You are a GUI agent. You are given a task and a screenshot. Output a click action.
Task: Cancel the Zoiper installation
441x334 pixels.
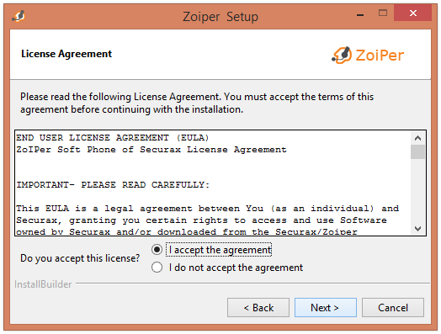pyautogui.click(x=393, y=308)
